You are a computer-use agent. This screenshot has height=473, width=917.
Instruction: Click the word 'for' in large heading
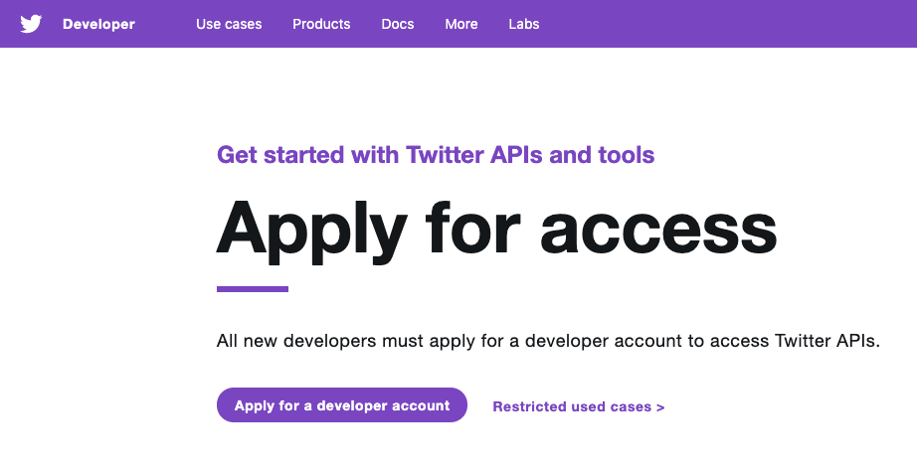tap(473, 229)
